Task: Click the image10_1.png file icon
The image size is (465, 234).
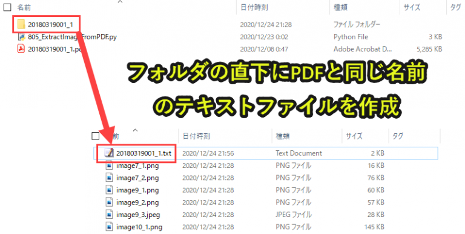Action: coord(110,227)
